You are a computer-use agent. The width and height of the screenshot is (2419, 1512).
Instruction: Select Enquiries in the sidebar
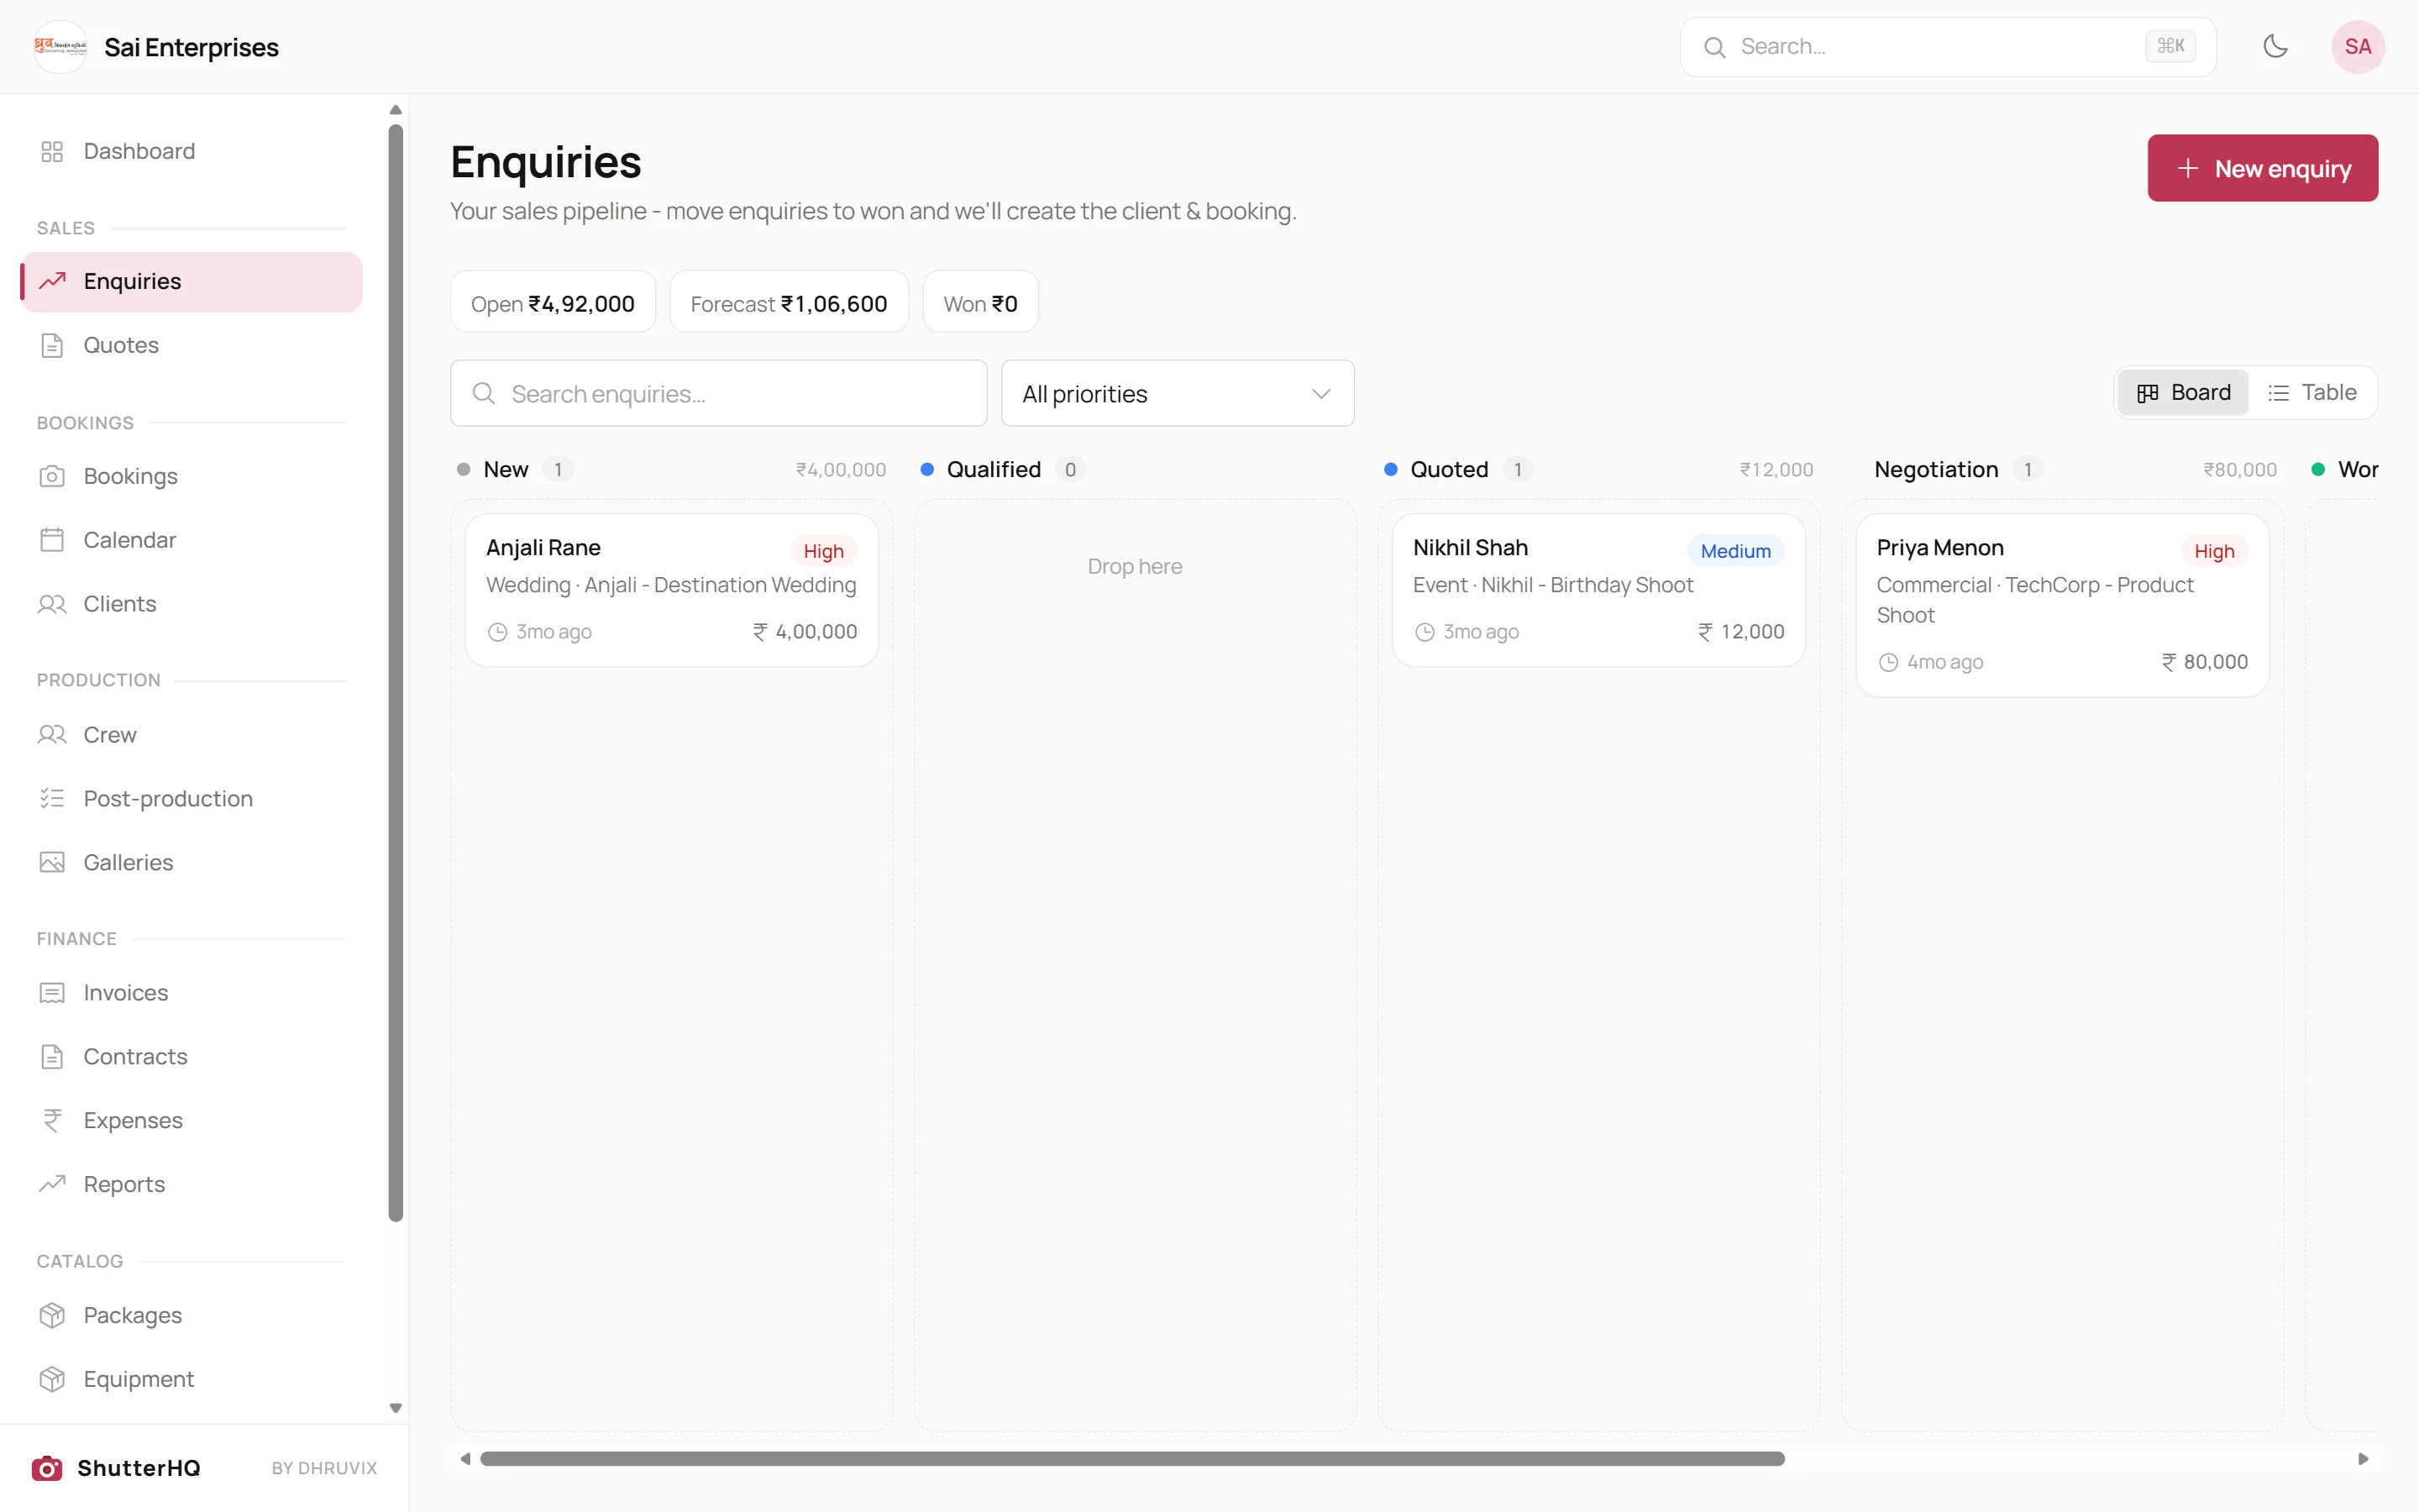click(x=191, y=282)
